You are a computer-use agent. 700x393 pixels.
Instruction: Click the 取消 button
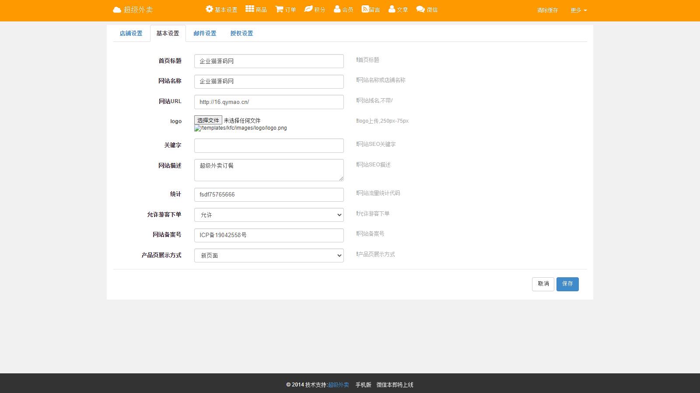(x=543, y=284)
